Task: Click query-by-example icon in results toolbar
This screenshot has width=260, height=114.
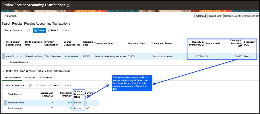Action: click(28, 30)
